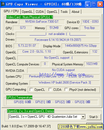Viewport: 104px width, 130px height.
Task: Click the GPU(s) Temperature group header
Action: (x=19, y=97)
